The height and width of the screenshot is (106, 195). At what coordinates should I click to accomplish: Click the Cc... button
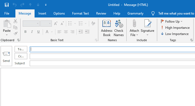click(21, 56)
